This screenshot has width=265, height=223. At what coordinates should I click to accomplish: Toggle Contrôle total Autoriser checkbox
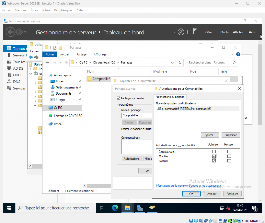214,152
